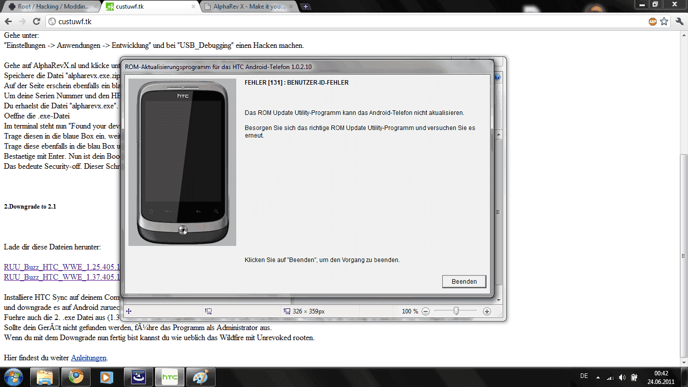Switch to the AlphaRev X tab
This screenshot has height=387, width=688.
pos(249,7)
